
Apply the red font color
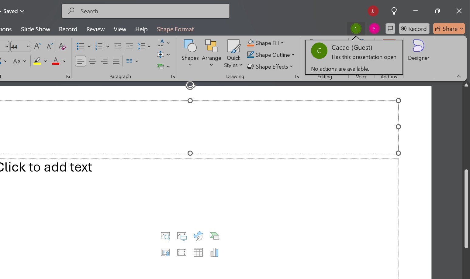click(56, 61)
